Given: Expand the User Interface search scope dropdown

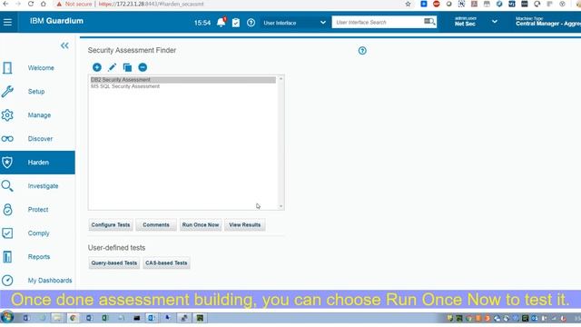Looking at the screenshot, I should 294,23.
